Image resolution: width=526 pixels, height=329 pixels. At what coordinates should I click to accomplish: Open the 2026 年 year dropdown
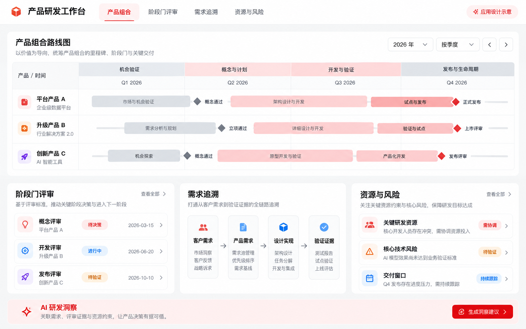[x=410, y=44]
